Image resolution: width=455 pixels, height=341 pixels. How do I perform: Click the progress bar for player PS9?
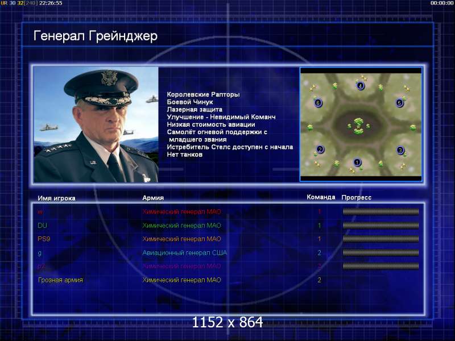click(x=380, y=239)
